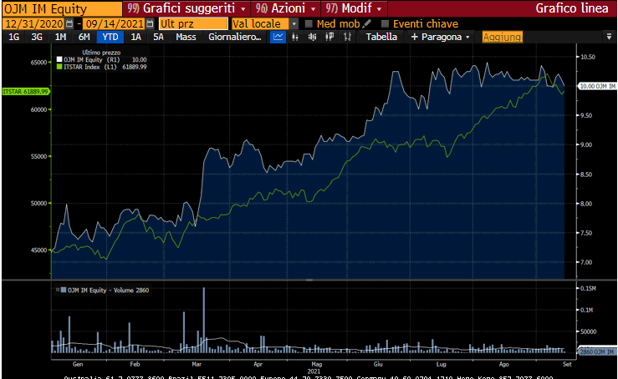Select the fourth chart style icon beside candlestick

(329, 37)
